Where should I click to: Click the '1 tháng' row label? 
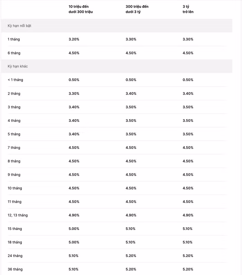click(14, 39)
